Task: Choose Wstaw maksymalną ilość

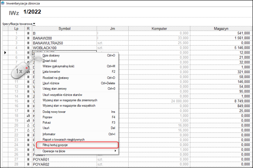Action: tap(58, 66)
